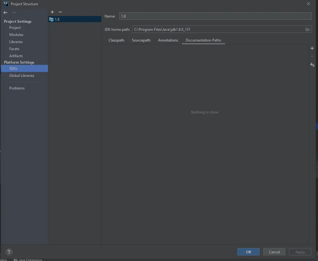The image size is (318, 261).
Task: Remove documentation path with minus icon
Action: 312,56
